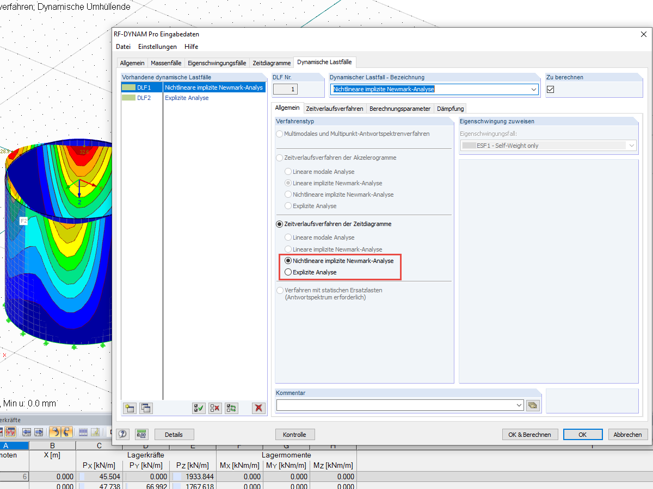The image size is (653, 489).
Task: Click the Details button
Action: pos(174,435)
